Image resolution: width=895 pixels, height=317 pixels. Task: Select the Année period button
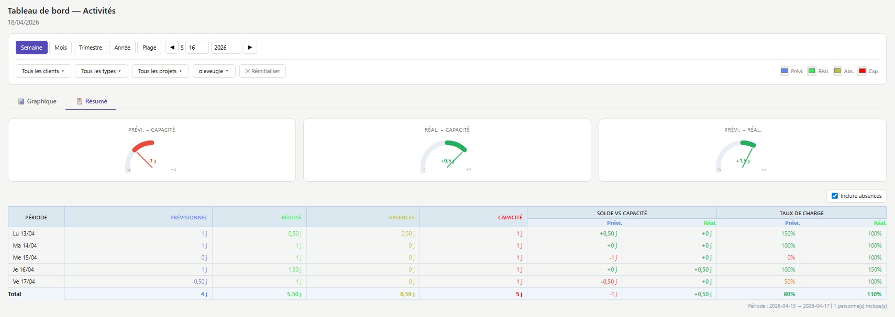pos(123,48)
